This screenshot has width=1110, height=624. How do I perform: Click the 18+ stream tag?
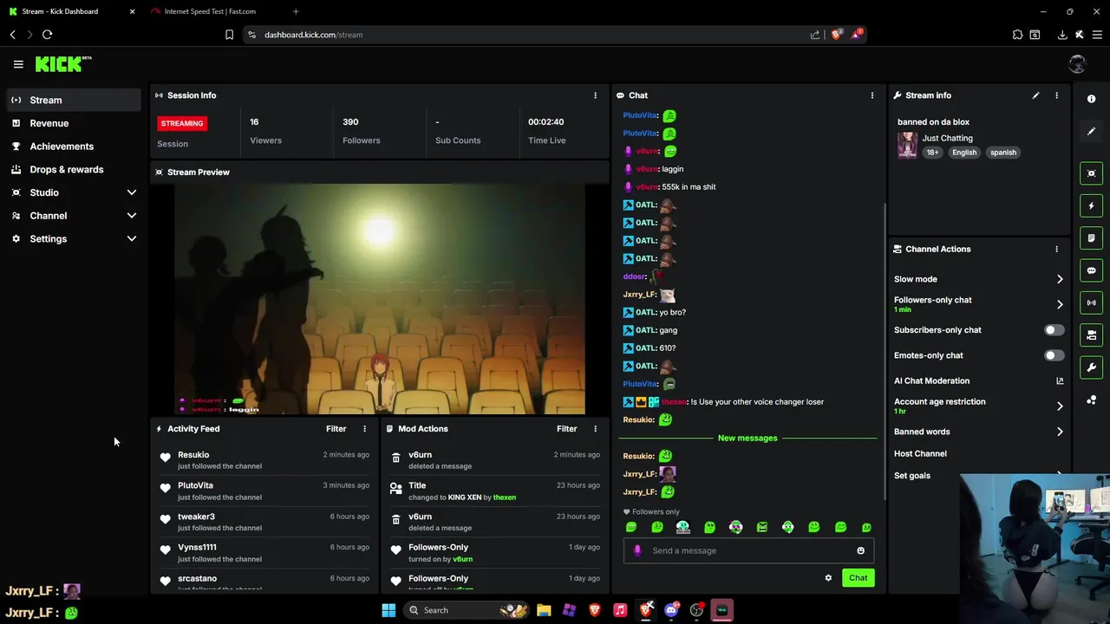pyautogui.click(x=932, y=153)
